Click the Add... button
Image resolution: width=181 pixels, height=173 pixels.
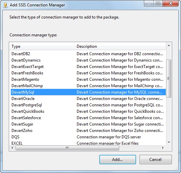pos(118,160)
